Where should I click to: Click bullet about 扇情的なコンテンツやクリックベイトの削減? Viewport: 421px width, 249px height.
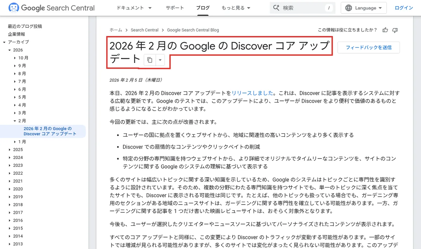(x=192, y=147)
